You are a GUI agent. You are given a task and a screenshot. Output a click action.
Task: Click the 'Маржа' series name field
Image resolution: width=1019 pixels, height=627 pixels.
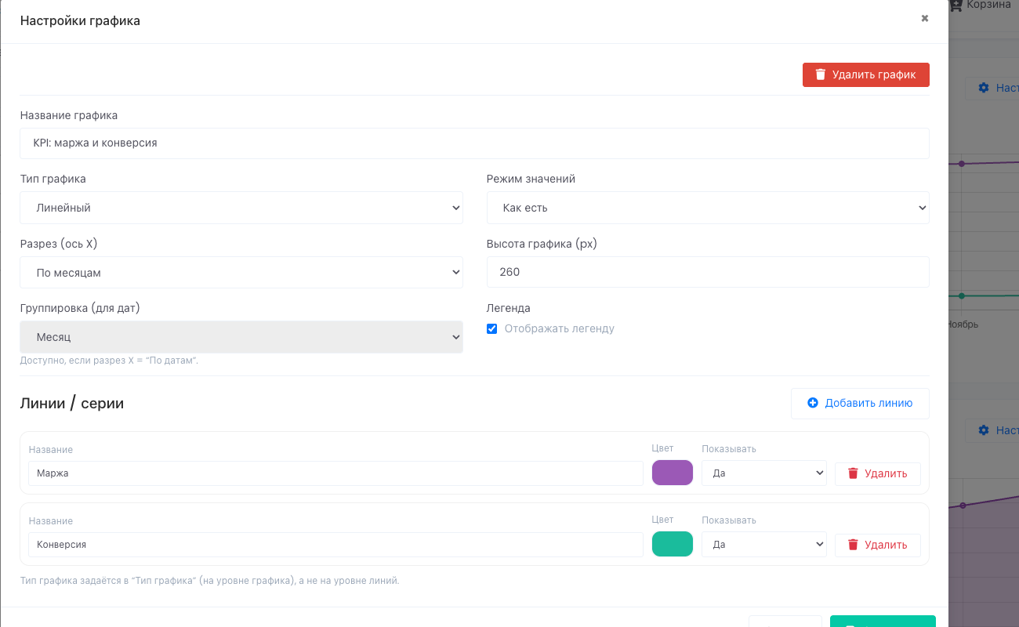pyautogui.click(x=335, y=473)
